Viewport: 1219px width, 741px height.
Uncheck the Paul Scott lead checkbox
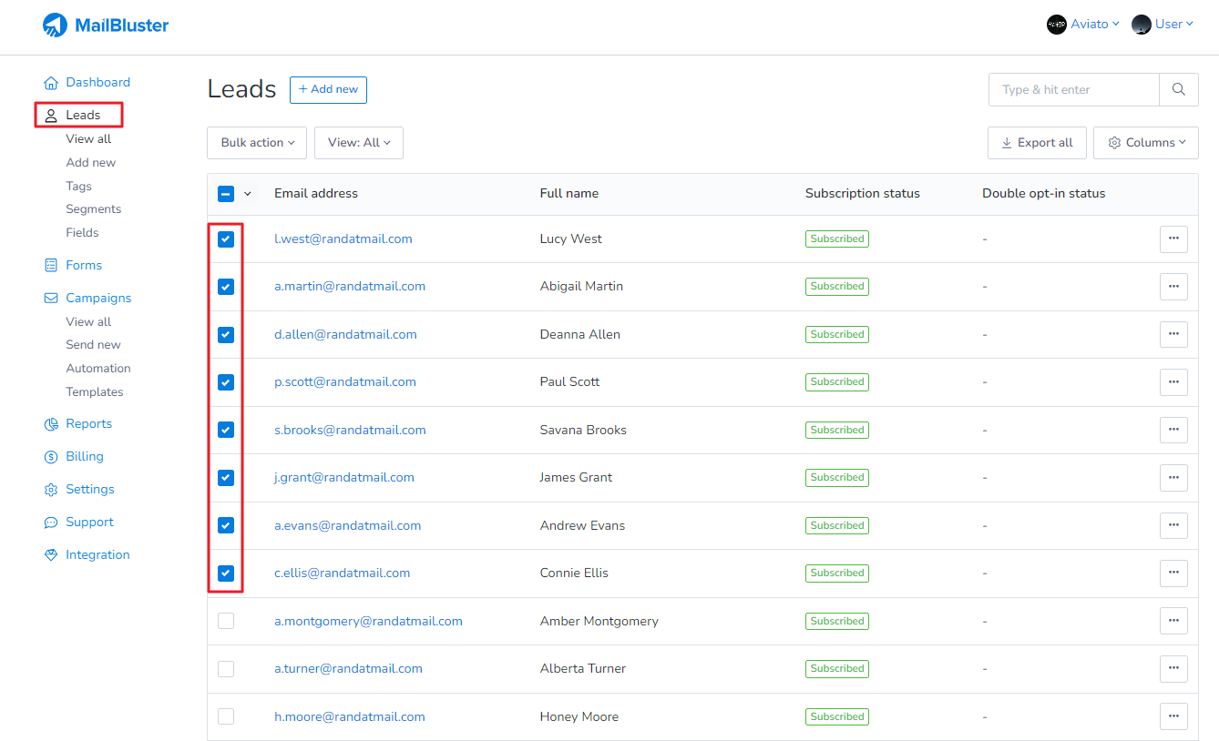[x=226, y=382]
